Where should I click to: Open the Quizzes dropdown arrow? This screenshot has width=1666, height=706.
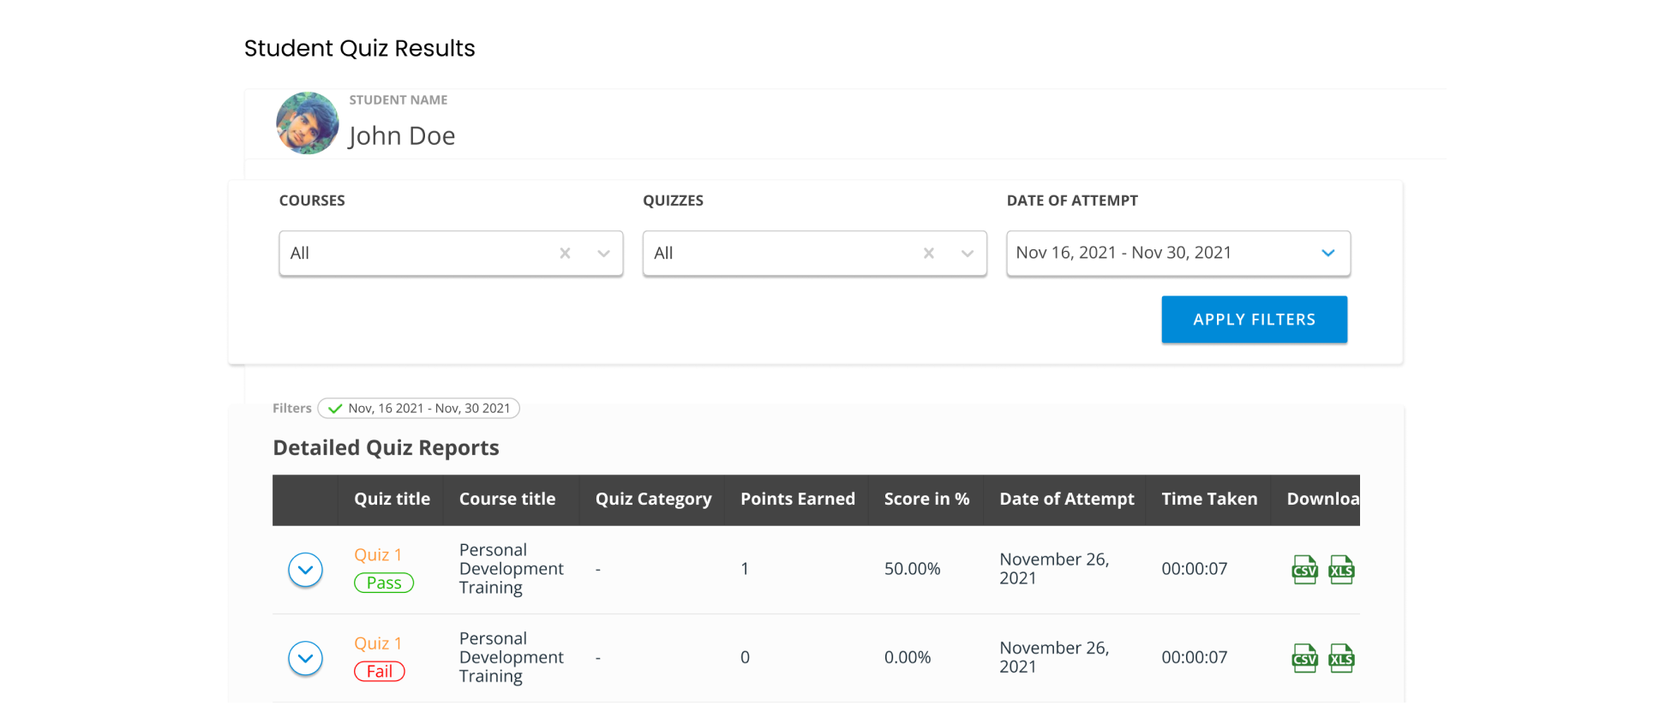click(x=967, y=254)
